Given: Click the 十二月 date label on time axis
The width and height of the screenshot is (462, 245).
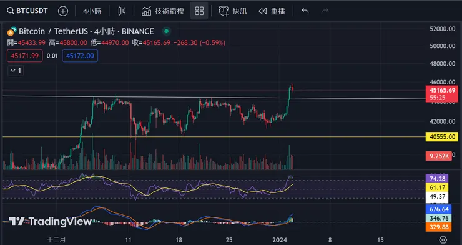Looking at the screenshot, I should click(x=56, y=240).
